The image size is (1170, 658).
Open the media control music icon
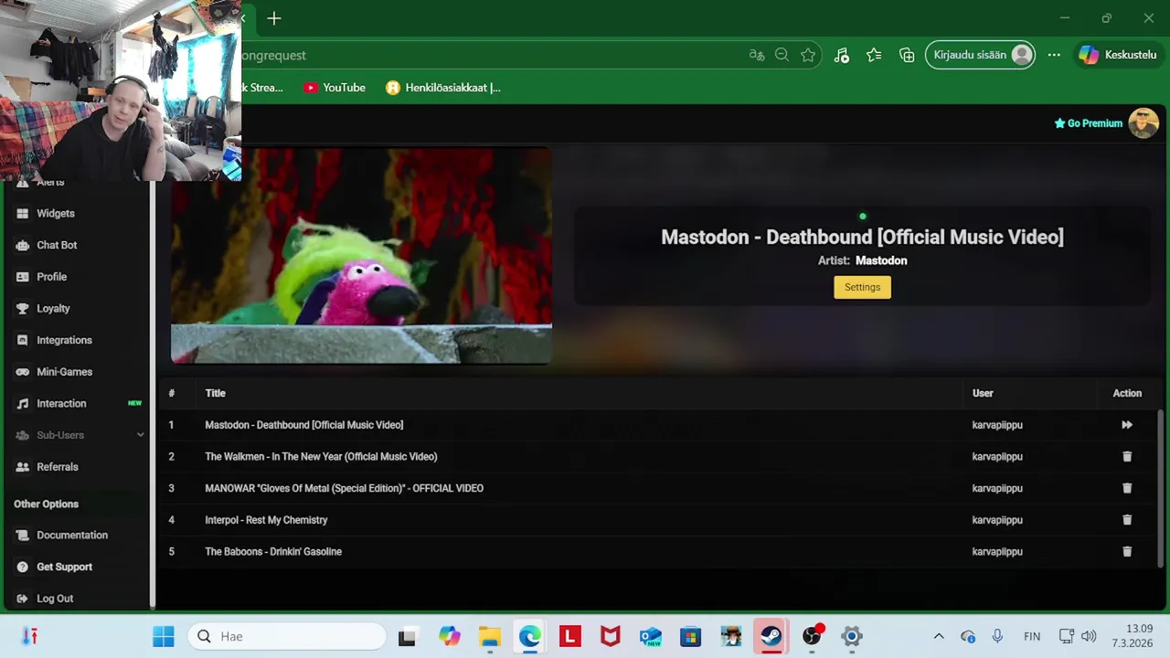[842, 55]
